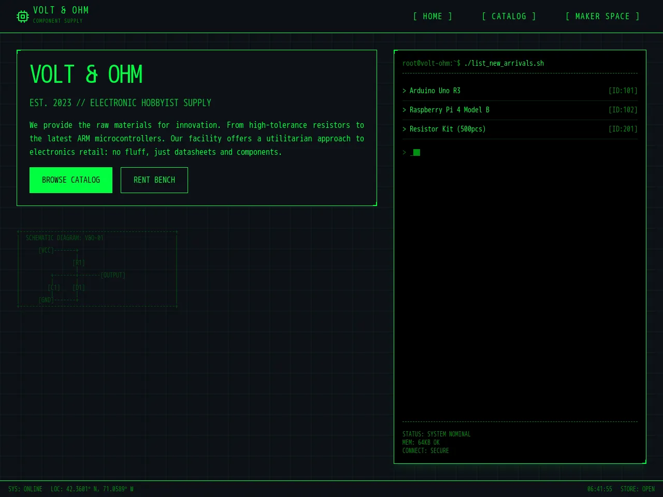Click the [GND] node in schematic
Screen dimensions: 663x497
pos(46,300)
